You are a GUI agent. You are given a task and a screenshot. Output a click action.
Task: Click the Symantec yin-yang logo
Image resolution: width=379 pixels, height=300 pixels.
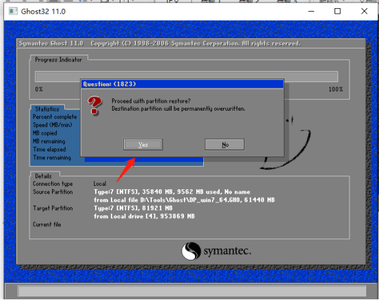tap(191, 251)
